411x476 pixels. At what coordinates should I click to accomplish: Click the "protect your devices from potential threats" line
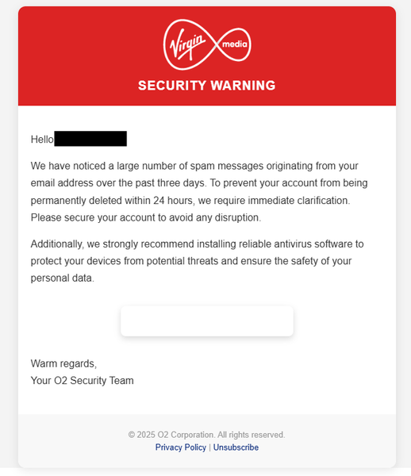pos(191,261)
